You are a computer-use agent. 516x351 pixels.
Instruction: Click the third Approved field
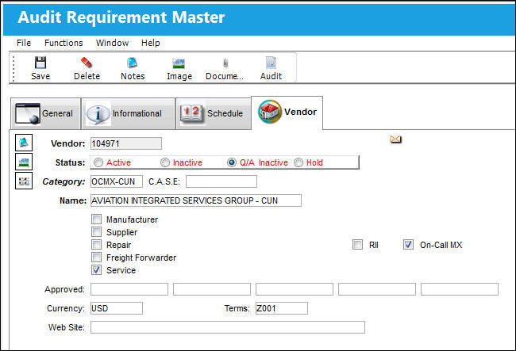click(295, 289)
